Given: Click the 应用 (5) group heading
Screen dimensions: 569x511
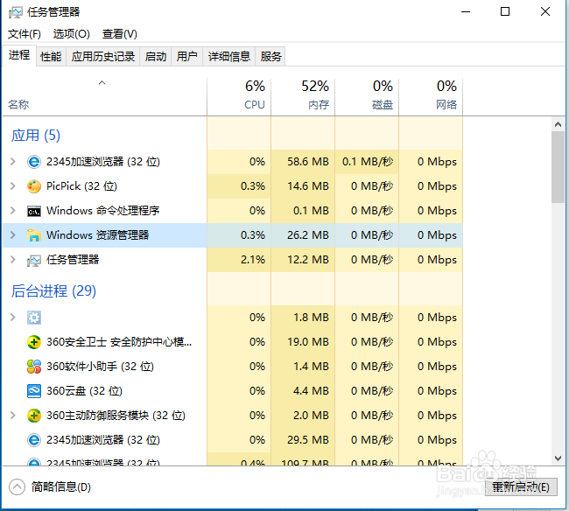Looking at the screenshot, I should click(36, 136).
